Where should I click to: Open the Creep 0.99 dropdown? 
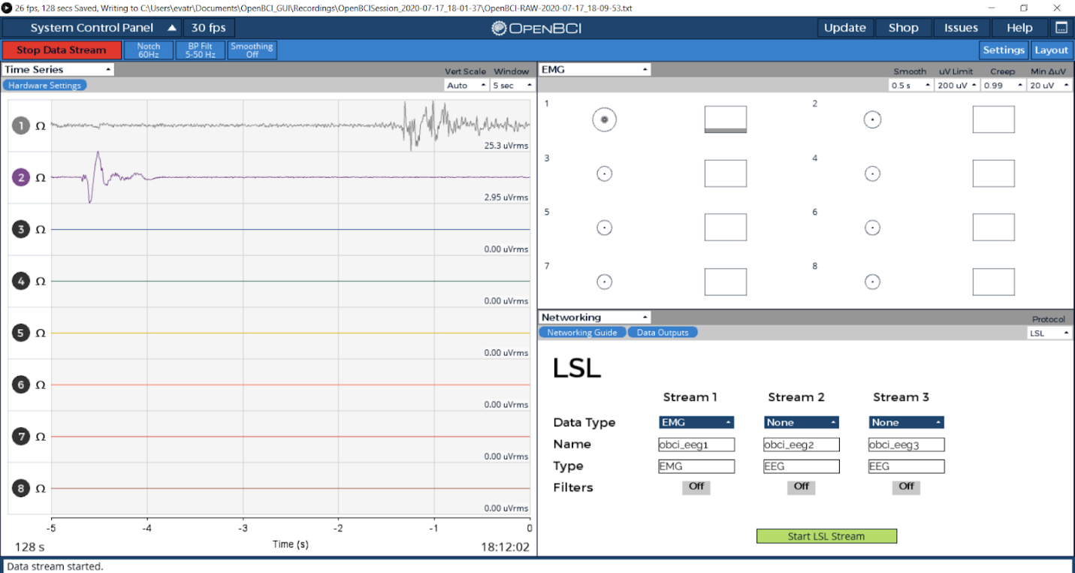tap(1003, 86)
